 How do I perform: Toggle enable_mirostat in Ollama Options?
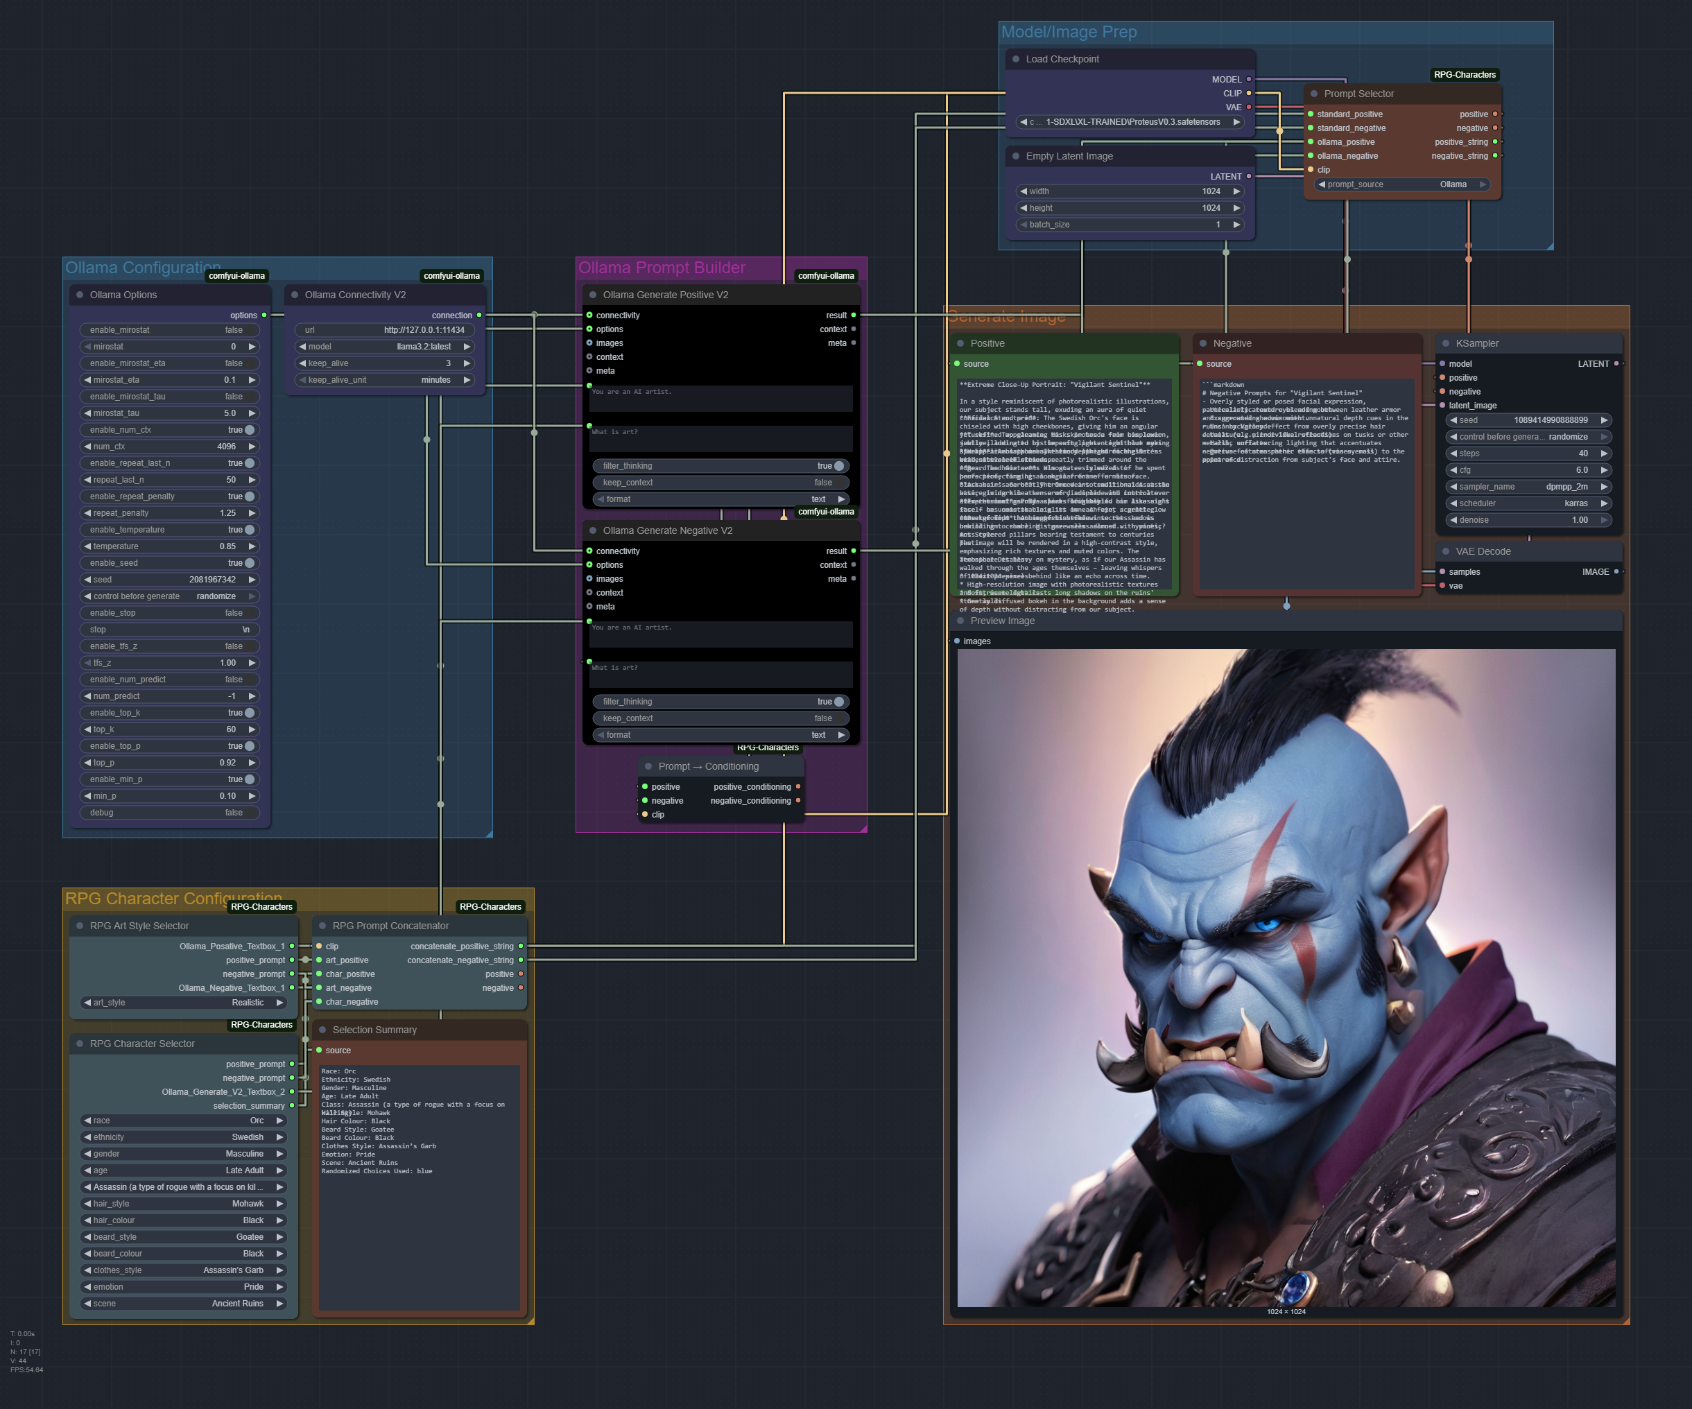pyautogui.click(x=170, y=330)
